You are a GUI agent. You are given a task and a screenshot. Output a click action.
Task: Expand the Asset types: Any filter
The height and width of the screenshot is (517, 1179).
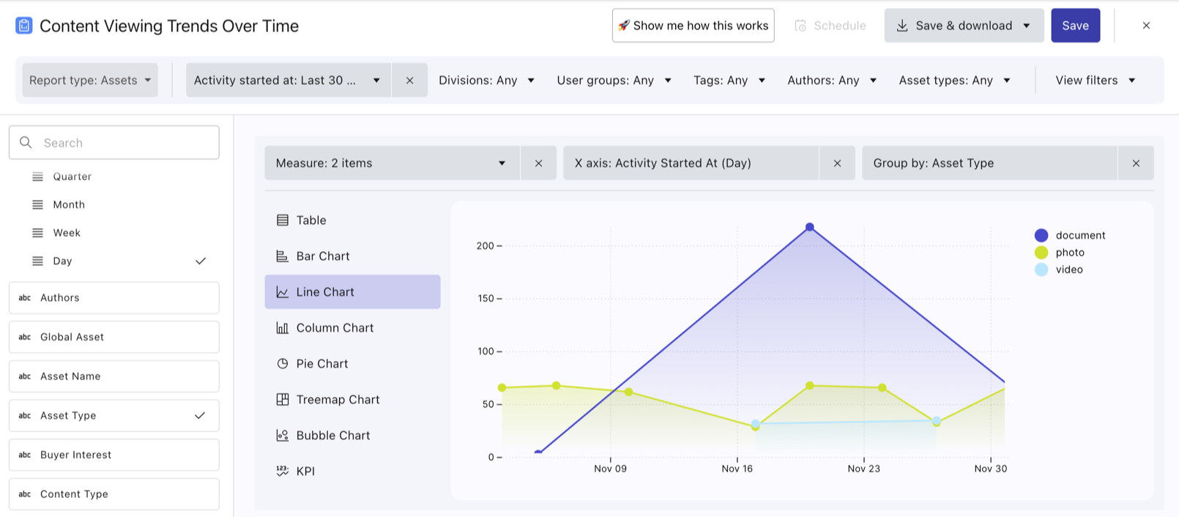coord(955,81)
